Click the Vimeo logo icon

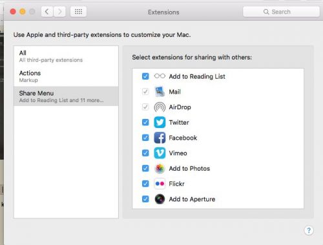[x=160, y=153]
